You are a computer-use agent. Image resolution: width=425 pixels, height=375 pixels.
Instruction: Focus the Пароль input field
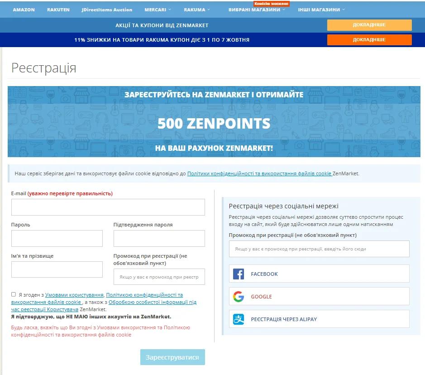click(x=57, y=238)
